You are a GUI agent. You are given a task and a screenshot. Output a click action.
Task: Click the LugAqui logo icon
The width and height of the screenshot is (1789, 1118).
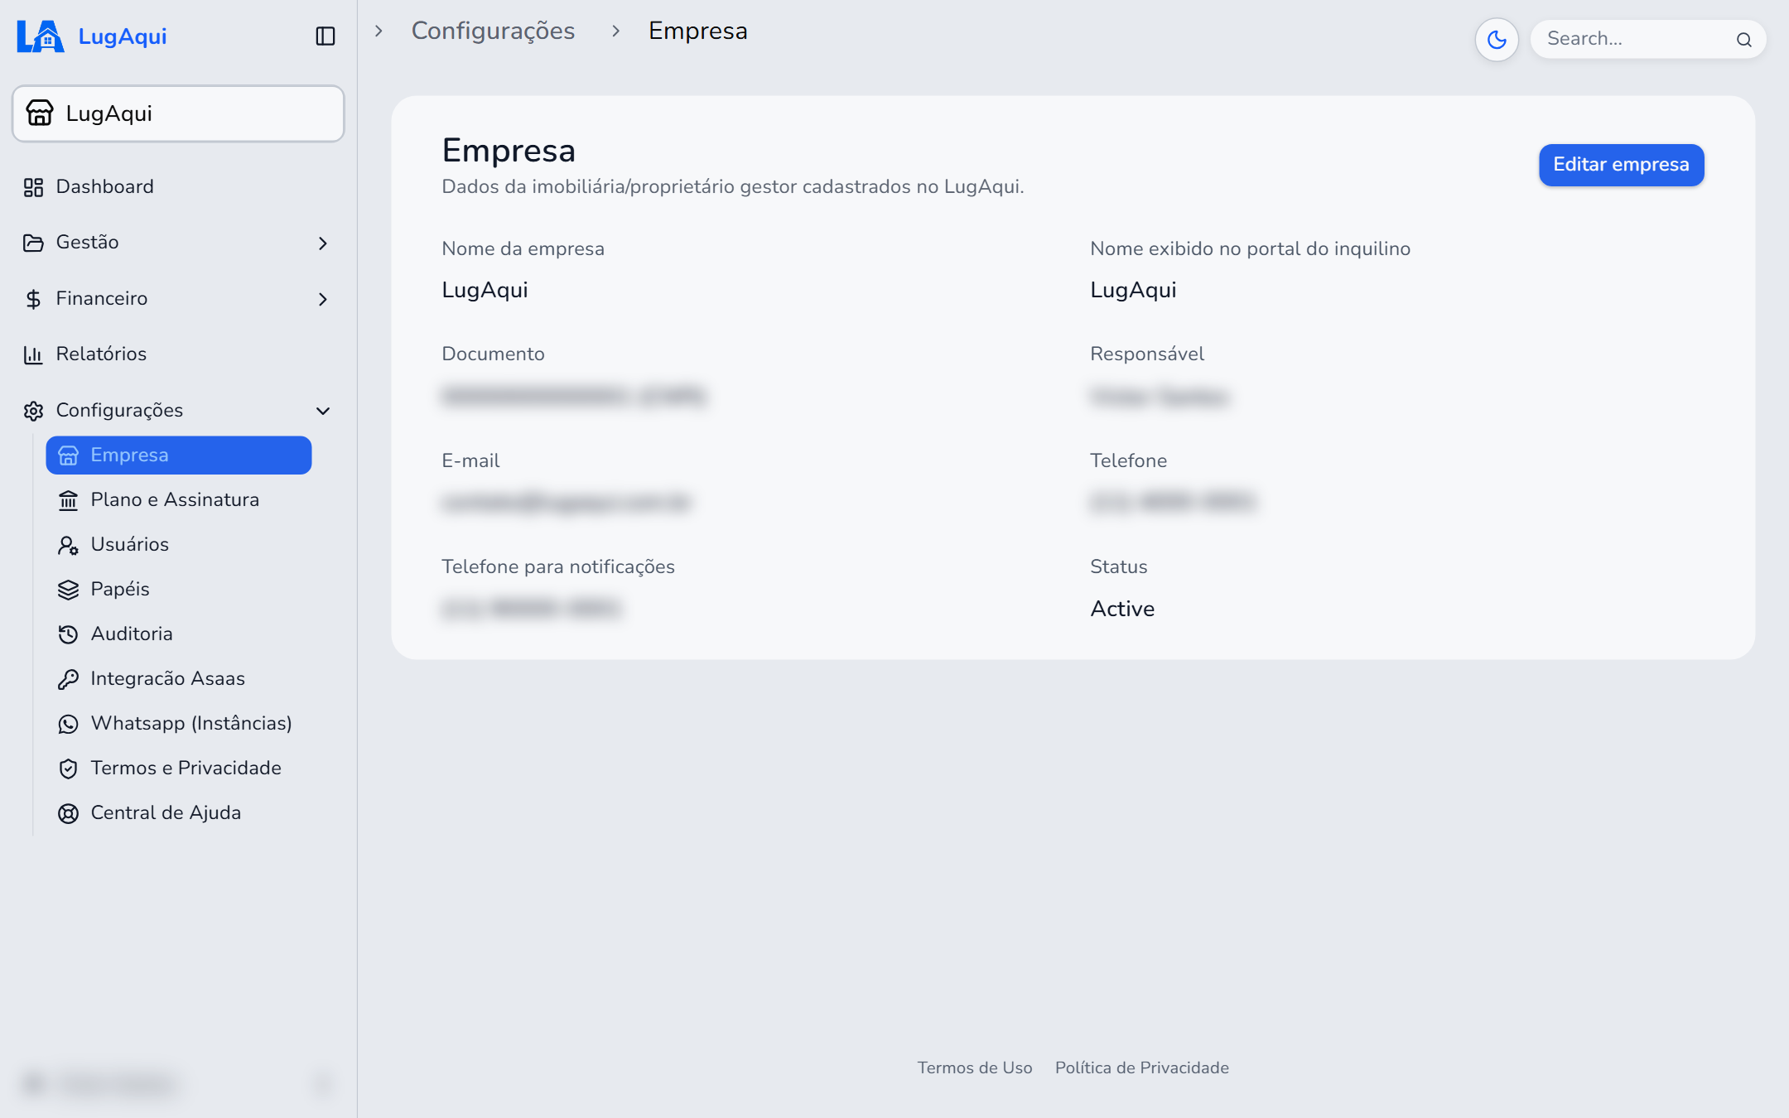[x=40, y=36]
